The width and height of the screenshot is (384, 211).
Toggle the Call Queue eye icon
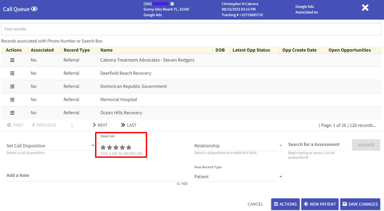click(34, 9)
